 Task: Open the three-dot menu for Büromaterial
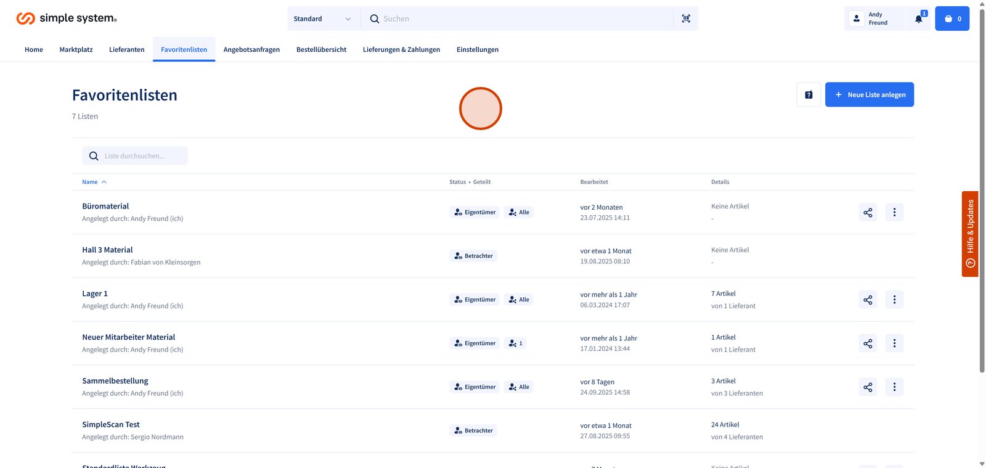(894, 212)
